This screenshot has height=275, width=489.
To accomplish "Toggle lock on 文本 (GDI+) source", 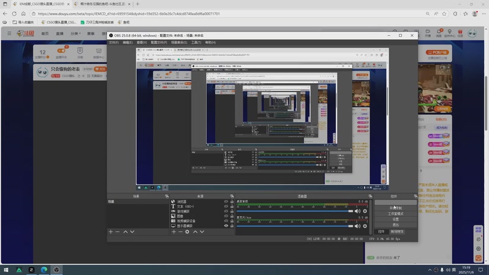I will [232, 207].
